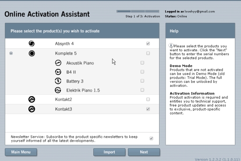Viewport: 241px width, 161px height.
Task: Check the Battery 3 checkbox
Action: (x=142, y=81)
